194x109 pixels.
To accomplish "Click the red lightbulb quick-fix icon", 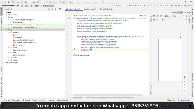I will tap(75, 49).
